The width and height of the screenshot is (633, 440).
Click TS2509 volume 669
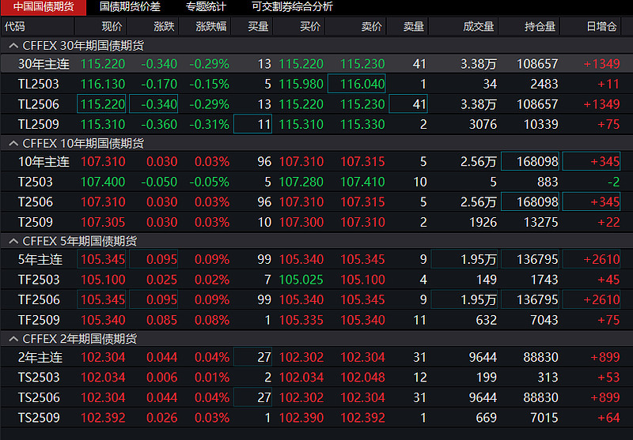point(486,417)
